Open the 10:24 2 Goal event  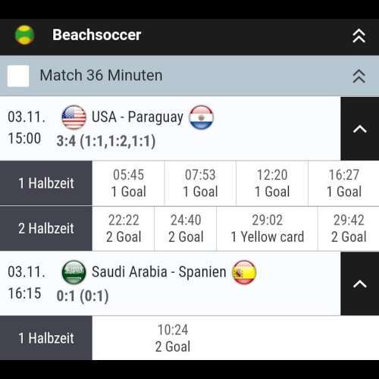[173, 338]
